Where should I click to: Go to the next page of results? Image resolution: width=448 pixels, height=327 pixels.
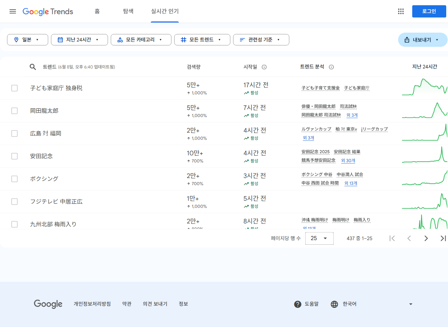426,238
